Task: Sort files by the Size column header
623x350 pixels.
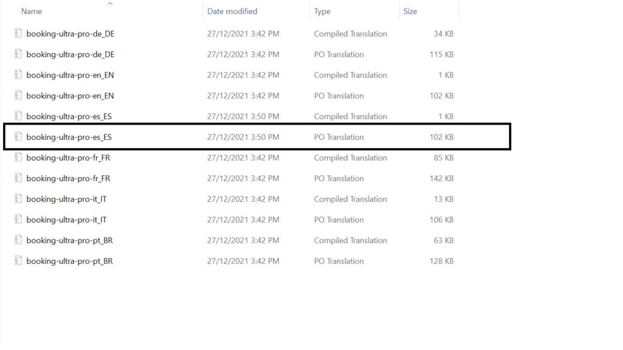Action: (x=410, y=12)
